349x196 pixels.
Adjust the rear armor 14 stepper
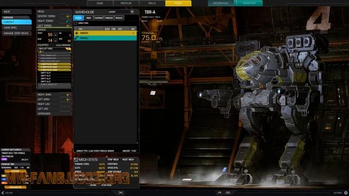tap(56, 40)
